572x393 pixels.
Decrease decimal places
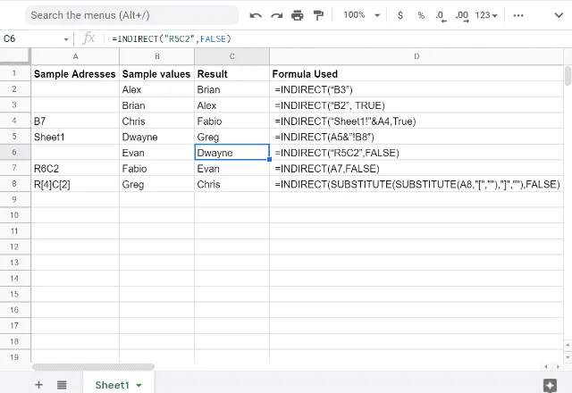441,16
